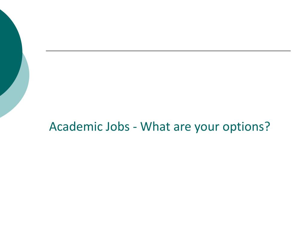Click the right end of the divider line

pos(290,51)
